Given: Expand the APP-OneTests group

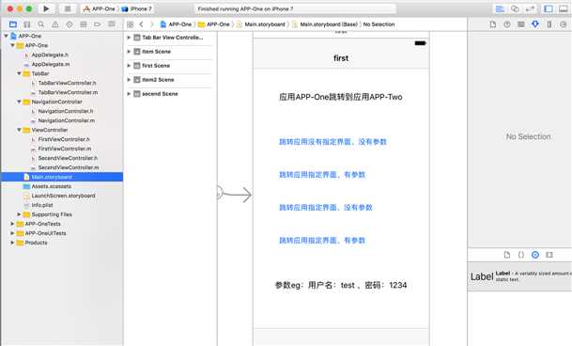Looking at the screenshot, I should 12,224.
